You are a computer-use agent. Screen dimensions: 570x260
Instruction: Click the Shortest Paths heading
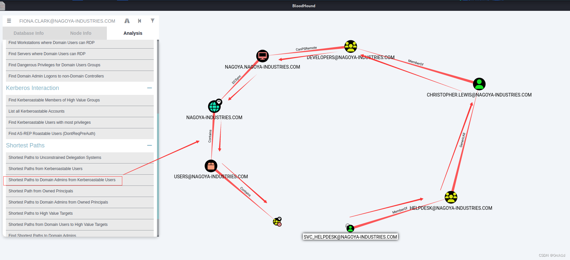point(25,145)
